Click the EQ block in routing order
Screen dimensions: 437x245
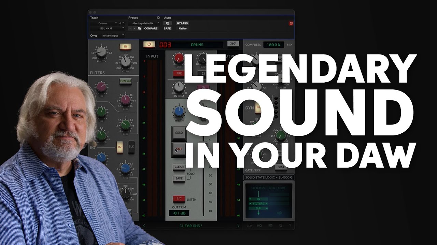tap(258, 199)
